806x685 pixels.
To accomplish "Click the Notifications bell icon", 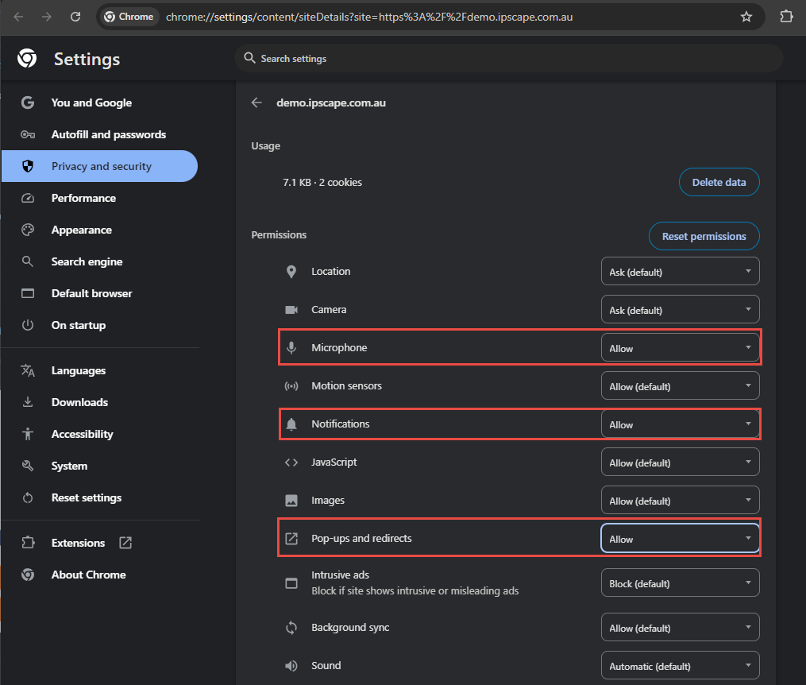I will pos(291,424).
